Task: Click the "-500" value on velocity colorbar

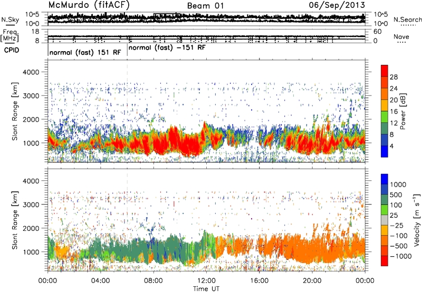Action: point(399,246)
